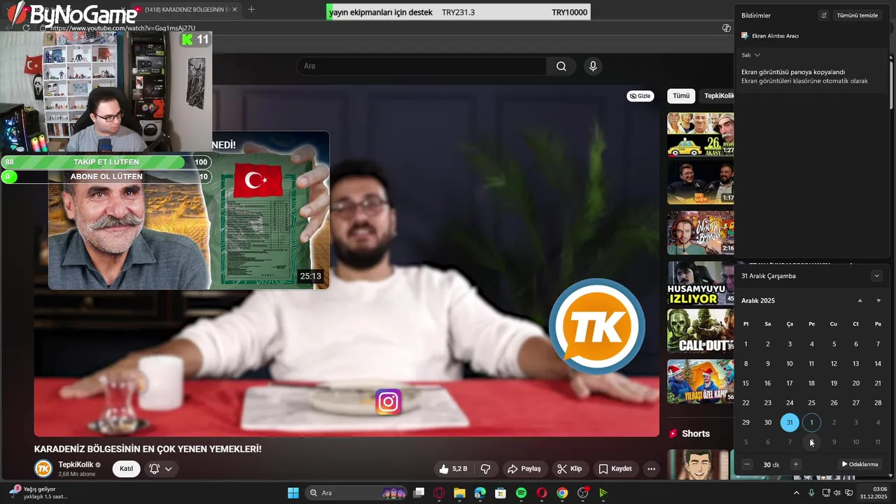Open red Opera browser from taskbar
Screen dimensions: 896x504
pyautogui.click(x=541, y=493)
